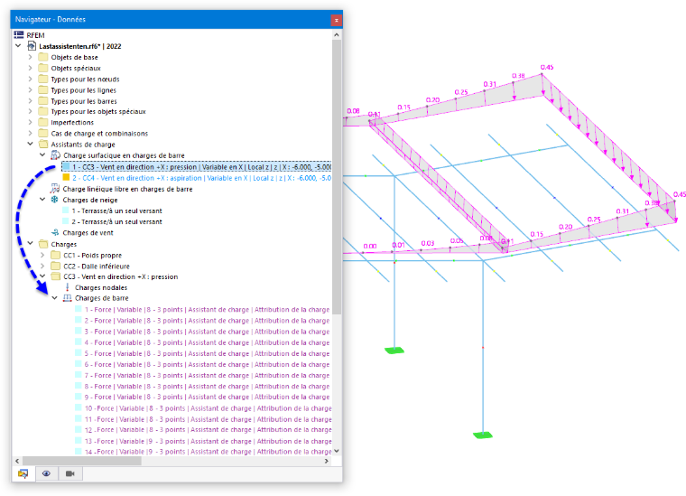This screenshot has height=496, width=686.
Task: Select the Charge surfacique en charges de barre icon
Action: 55,155
